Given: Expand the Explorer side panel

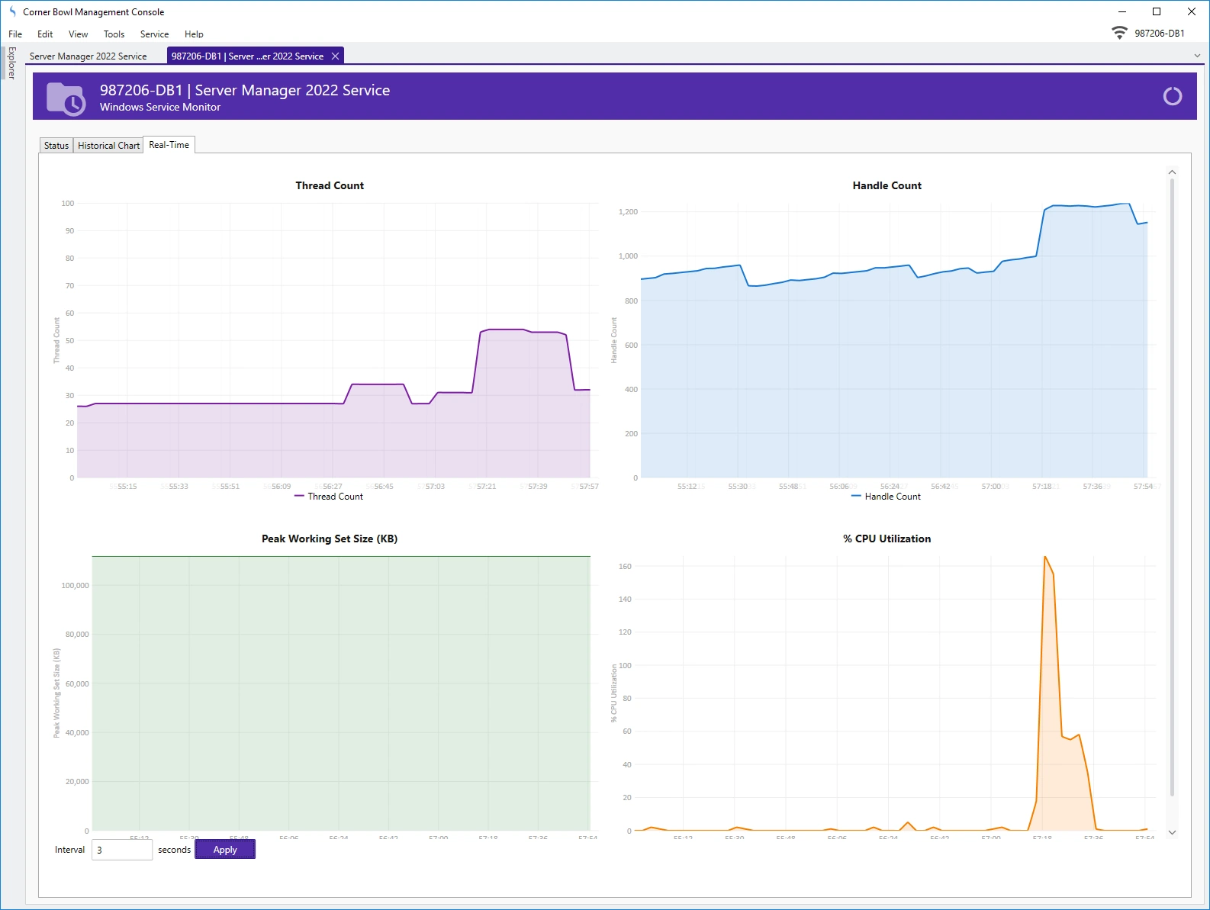Looking at the screenshot, I should (11, 63).
